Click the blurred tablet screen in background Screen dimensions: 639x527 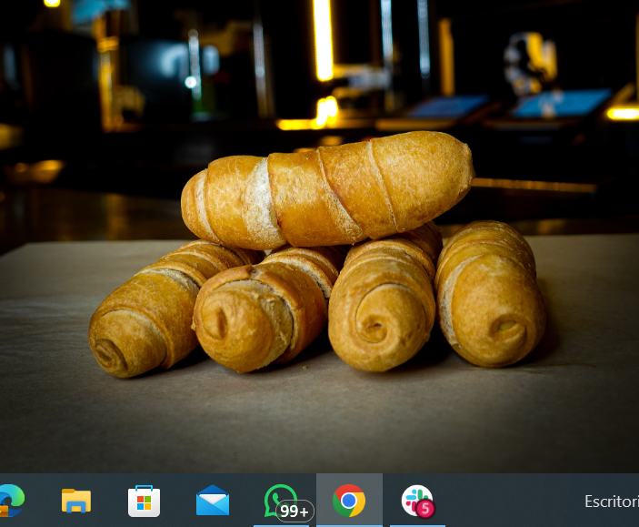[559, 103]
